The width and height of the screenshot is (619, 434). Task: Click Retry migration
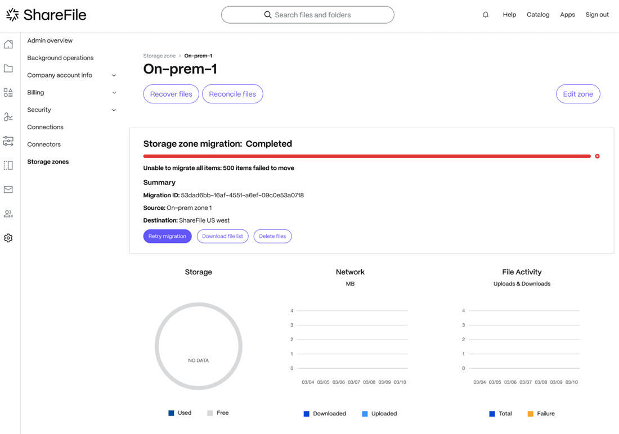(x=167, y=236)
